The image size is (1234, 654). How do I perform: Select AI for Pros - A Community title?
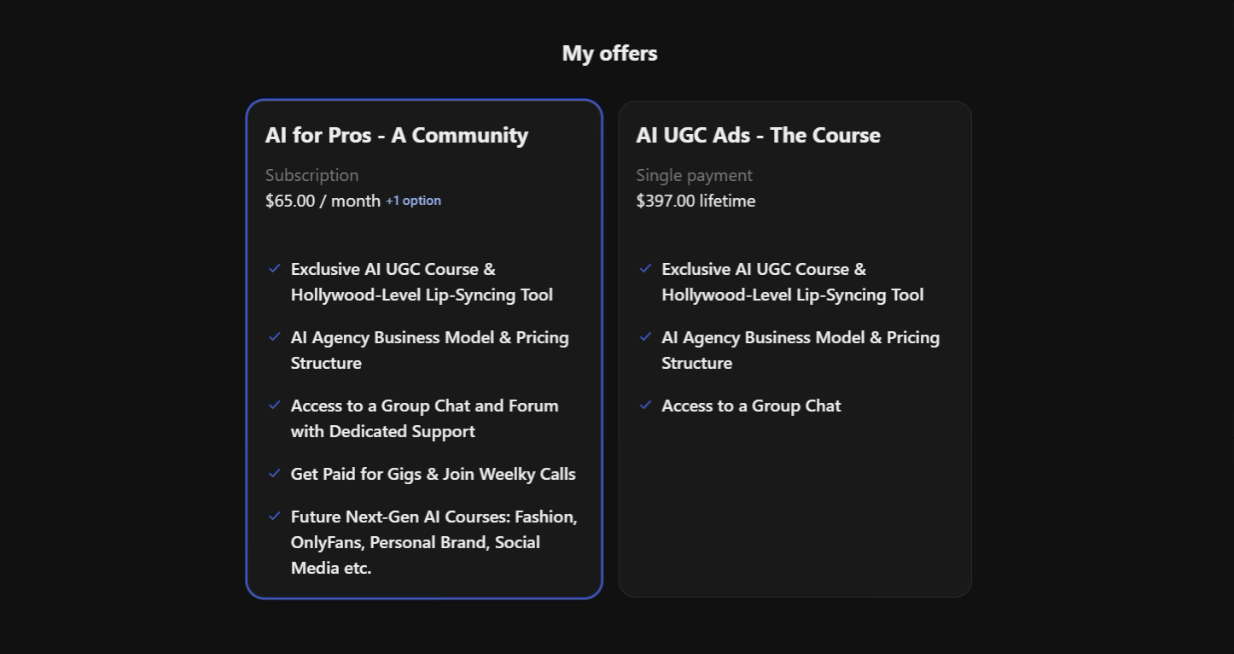[397, 135]
